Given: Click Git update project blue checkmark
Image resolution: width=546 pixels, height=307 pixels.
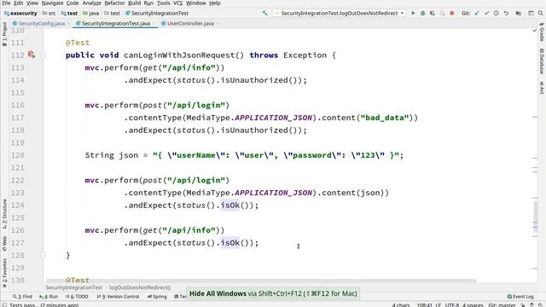Looking at the screenshot, I should point(477,14).
